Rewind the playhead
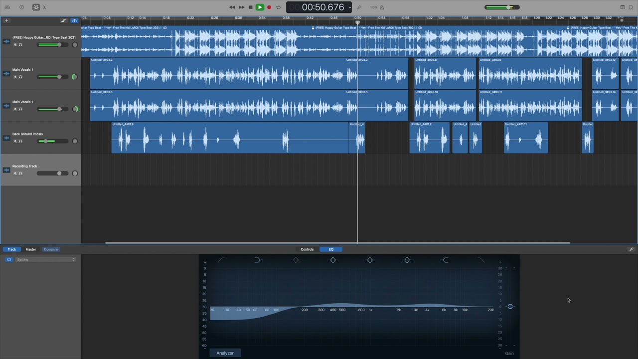638x359 pixels. (232, 7)
